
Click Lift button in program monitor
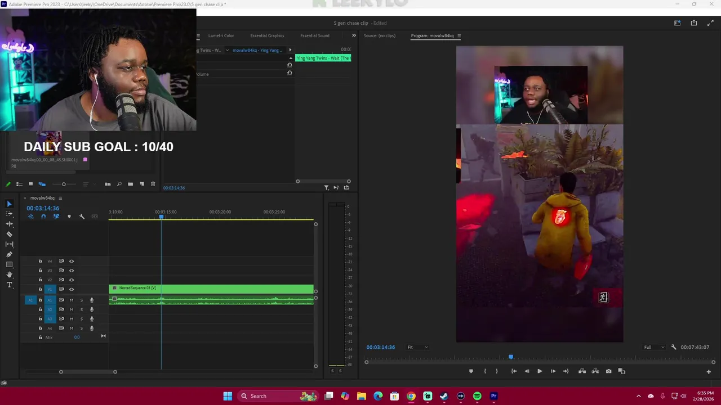coord(582,371)
